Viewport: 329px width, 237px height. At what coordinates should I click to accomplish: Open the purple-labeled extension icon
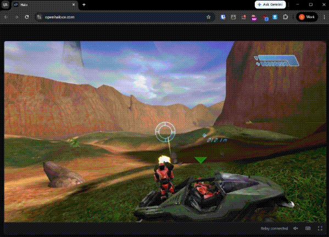254,18
